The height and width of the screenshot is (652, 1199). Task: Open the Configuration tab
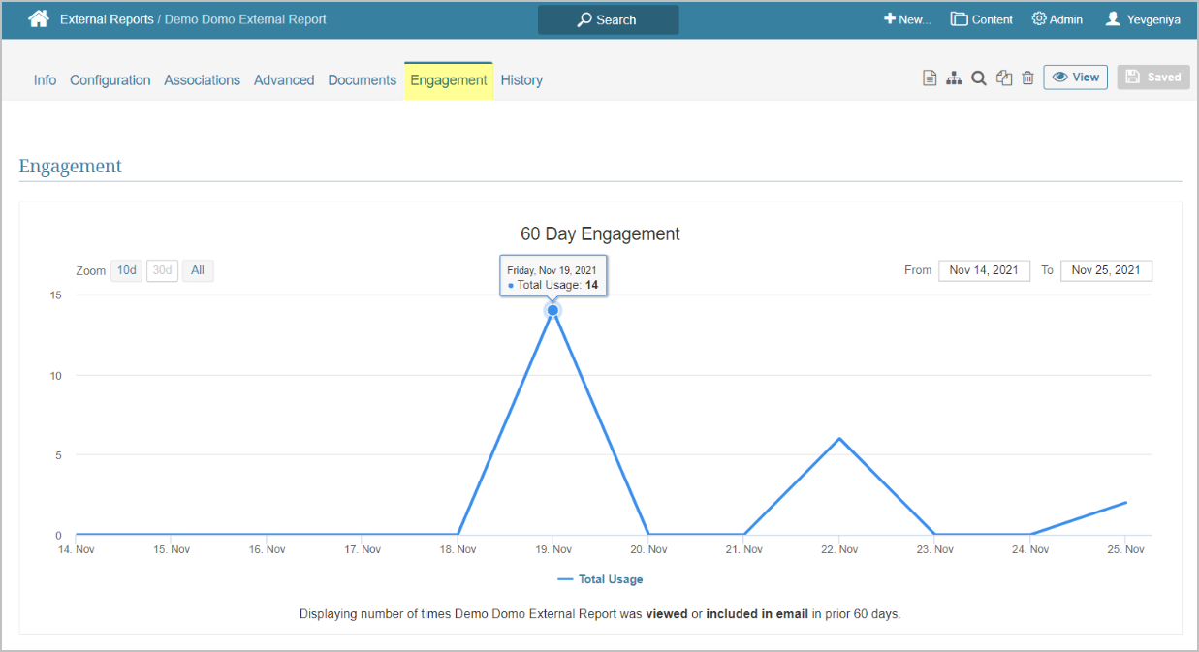click(x=110, y=80)
